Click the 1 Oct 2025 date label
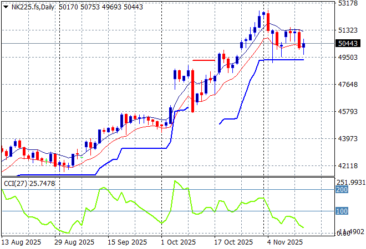 coord(179,242)
